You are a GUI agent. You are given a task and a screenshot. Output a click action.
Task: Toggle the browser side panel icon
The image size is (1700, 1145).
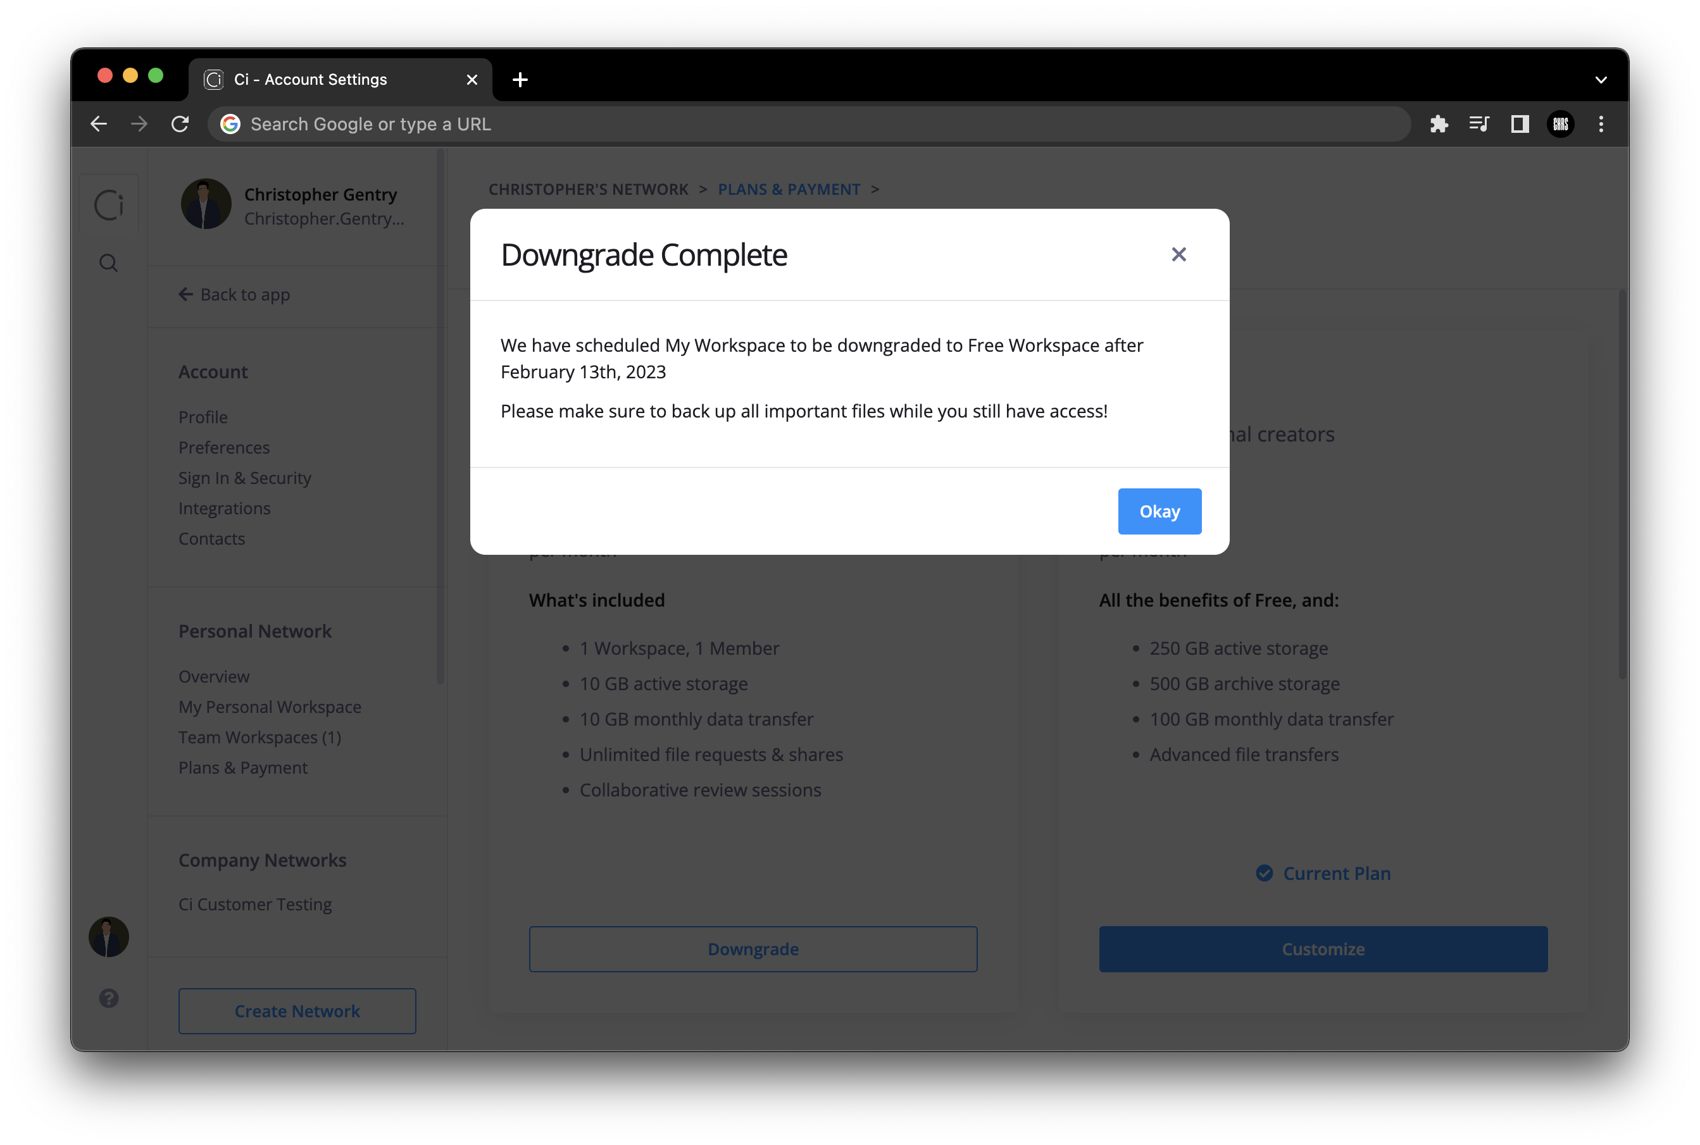click(x=1520, y=124)
